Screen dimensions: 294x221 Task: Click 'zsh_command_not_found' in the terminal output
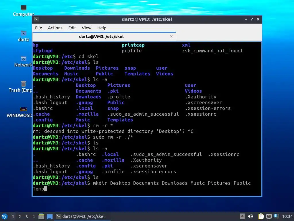pyautogui.click(x=212, y=51)
